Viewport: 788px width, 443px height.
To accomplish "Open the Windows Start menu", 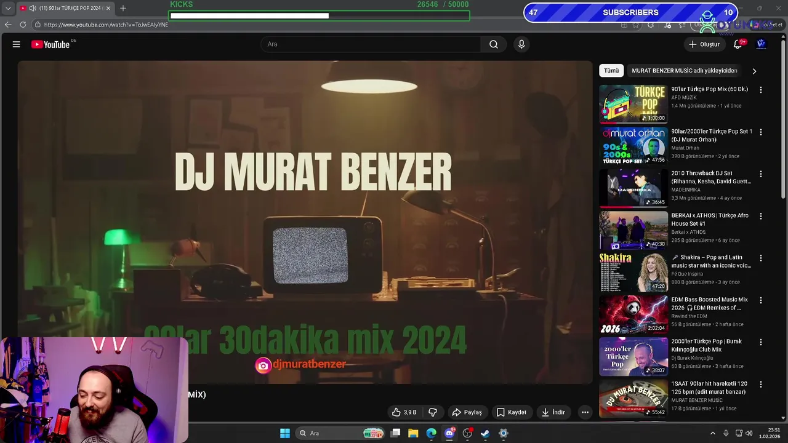I will point(285,433).
